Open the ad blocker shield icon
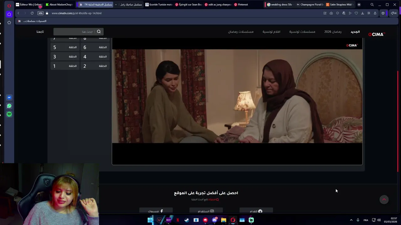The image size is (401, 225). (337, 13)
